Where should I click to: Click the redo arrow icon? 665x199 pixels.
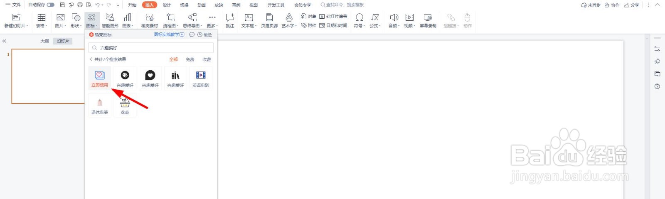pos(109,5)
